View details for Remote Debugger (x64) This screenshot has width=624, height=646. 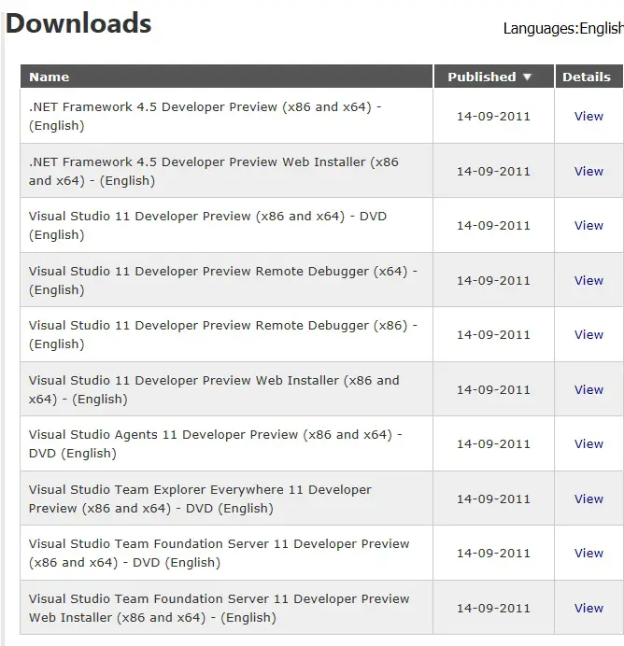click(x=589, y=281)
